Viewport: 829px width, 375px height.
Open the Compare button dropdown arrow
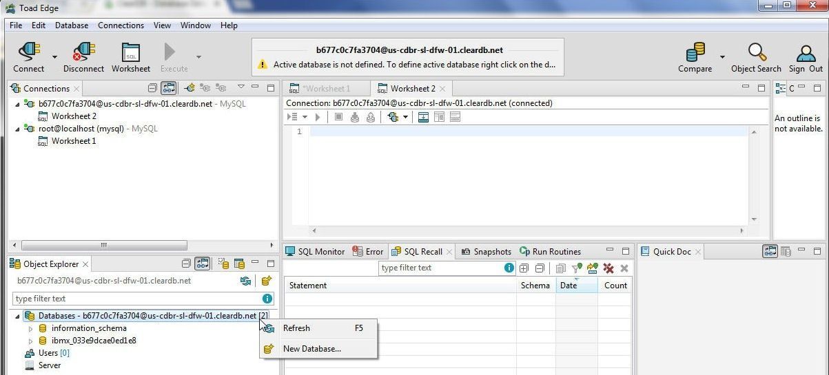point(722,57)
